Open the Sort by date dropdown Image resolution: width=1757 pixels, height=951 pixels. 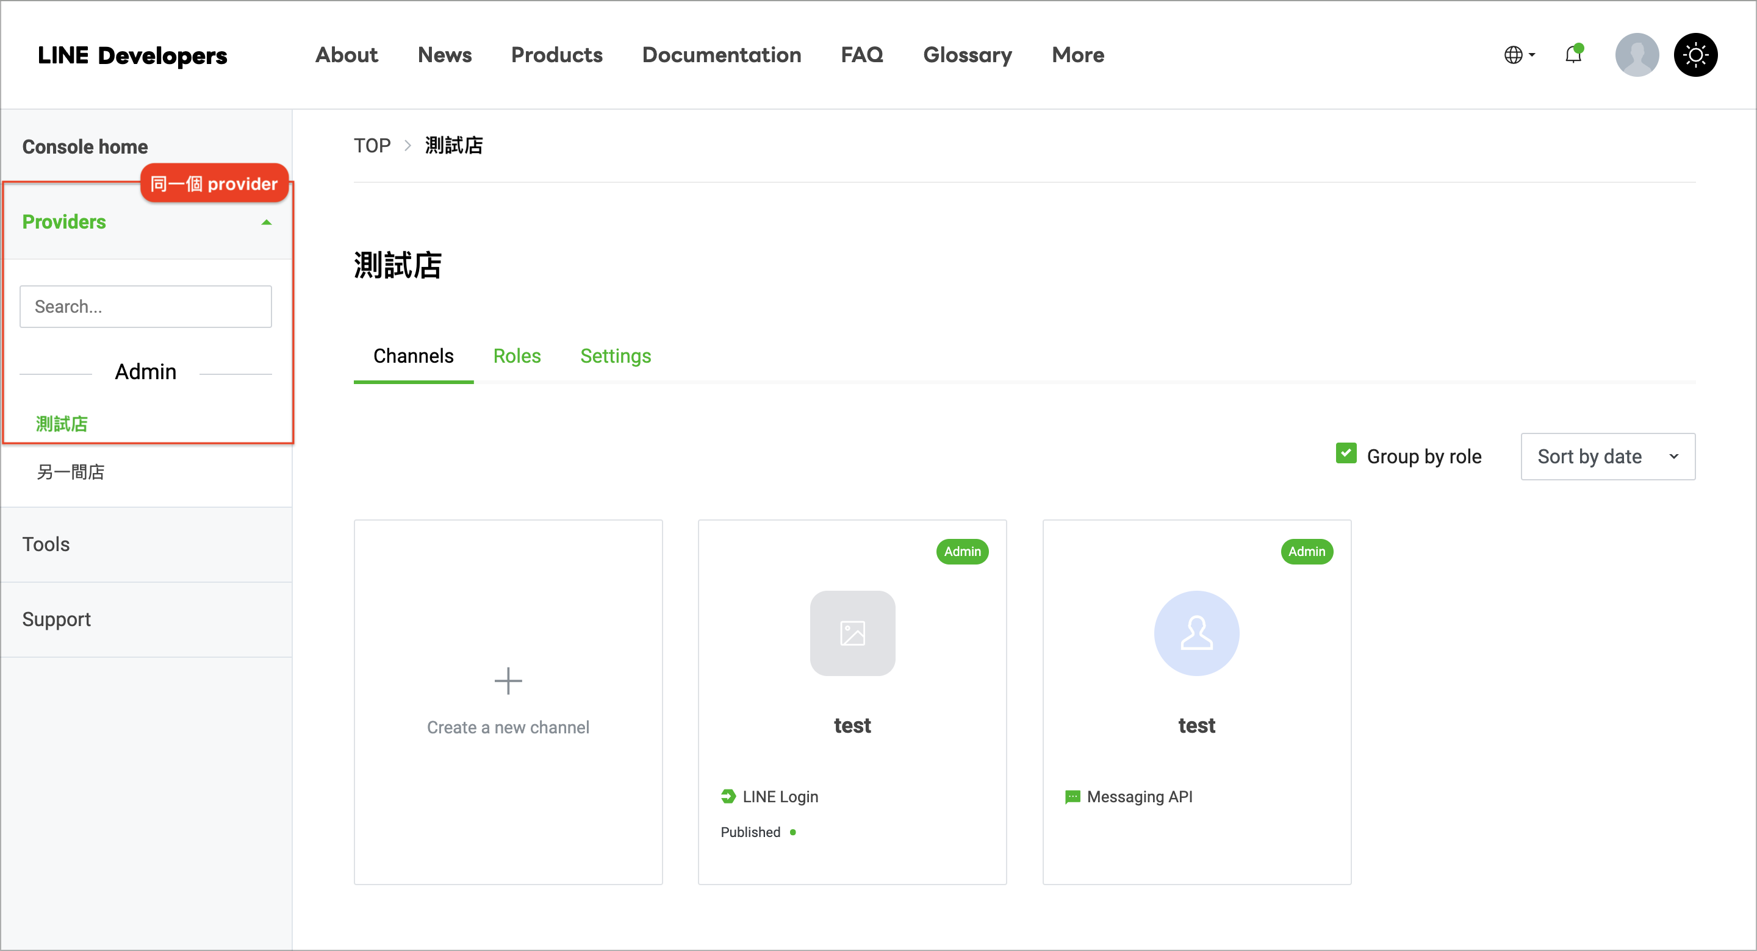point(1607,456)
